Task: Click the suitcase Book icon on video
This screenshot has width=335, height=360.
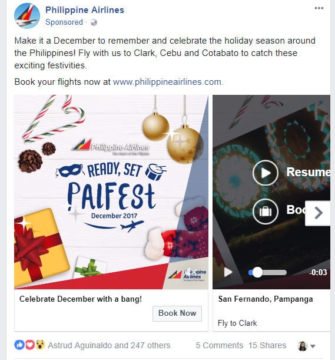Action: (266, 211)
